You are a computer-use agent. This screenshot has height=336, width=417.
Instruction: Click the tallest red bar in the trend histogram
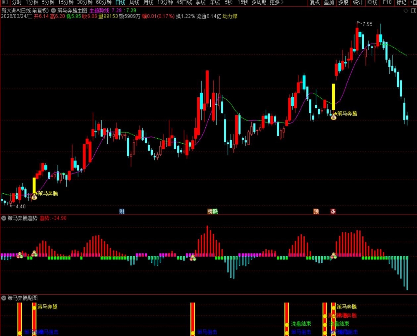207,241
